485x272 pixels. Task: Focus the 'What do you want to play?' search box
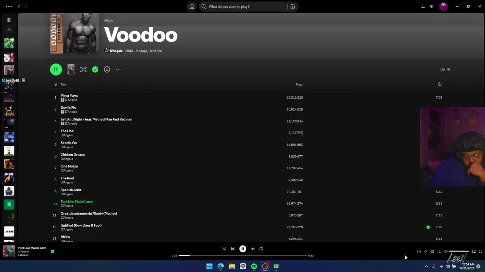click(248, 6)
